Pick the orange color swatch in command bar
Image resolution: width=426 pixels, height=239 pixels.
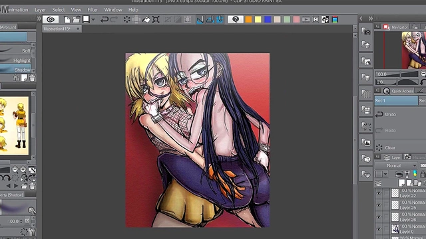(x=248, y=19)
